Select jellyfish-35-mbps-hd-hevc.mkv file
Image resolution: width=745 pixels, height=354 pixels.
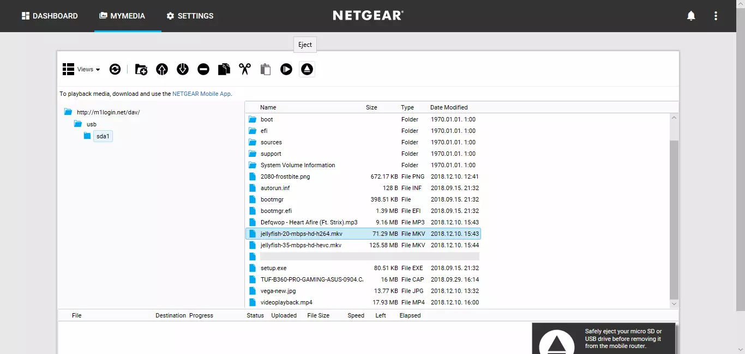click(x=363, y=245)
